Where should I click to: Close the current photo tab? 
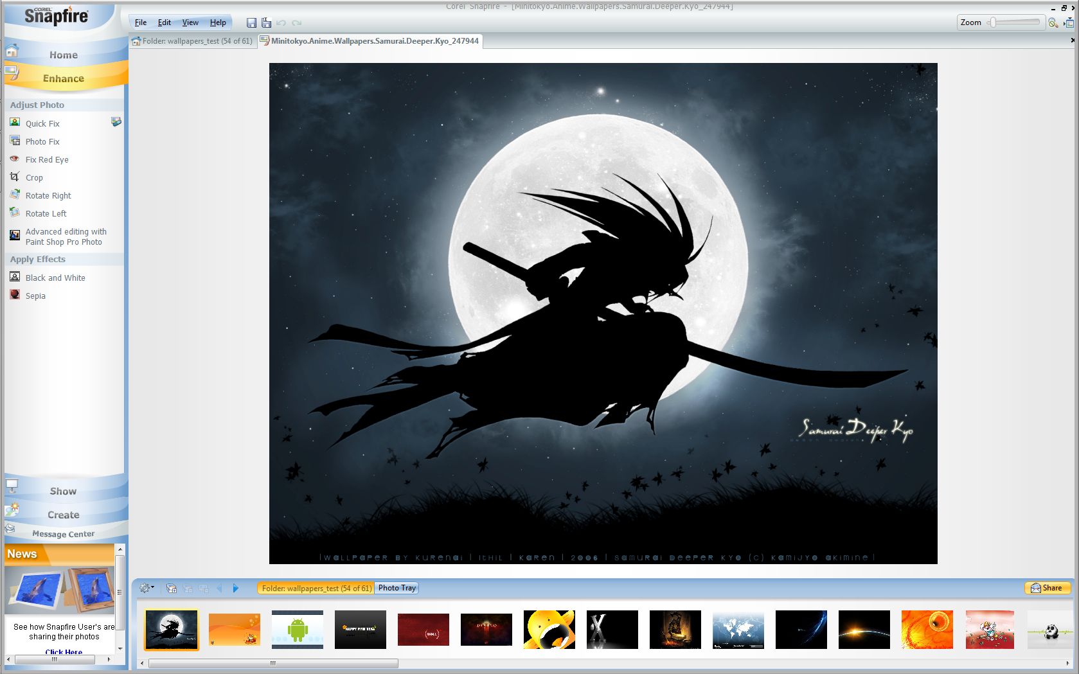(x=1072, y=40)
